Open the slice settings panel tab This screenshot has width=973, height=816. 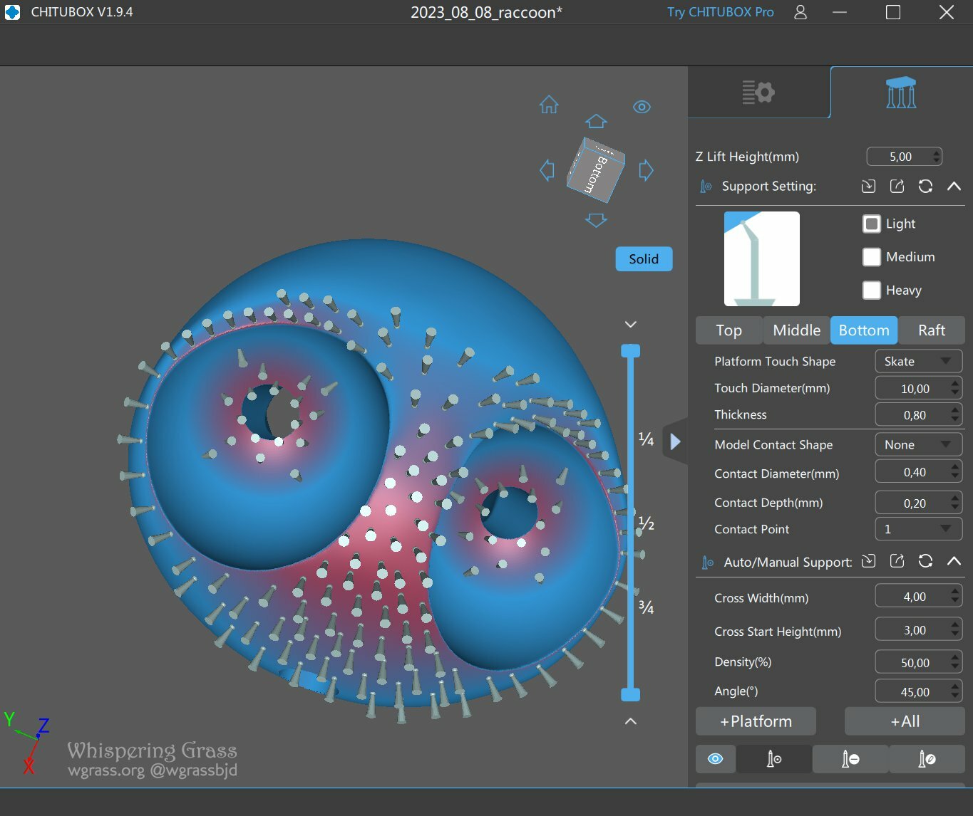coord(758,93)
